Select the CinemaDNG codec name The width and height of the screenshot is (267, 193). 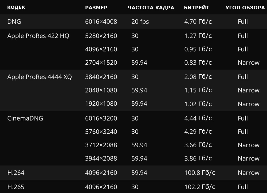tap(25, 118)
